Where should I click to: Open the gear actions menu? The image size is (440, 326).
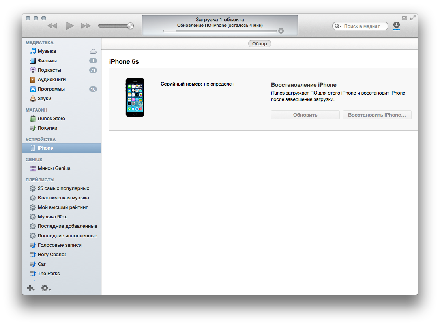[46, 288]
